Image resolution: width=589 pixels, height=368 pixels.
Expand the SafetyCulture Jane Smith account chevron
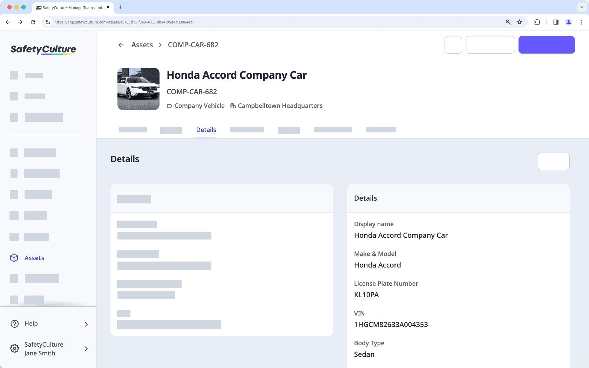pos(86,349)
